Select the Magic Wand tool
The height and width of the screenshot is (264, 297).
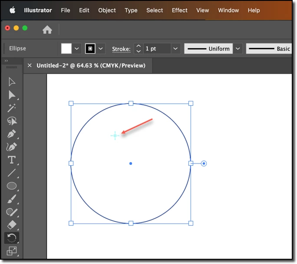pyautogui.click(x=12, y=108)
